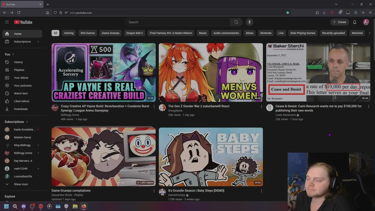Open the Baby Steps video options menu

[261, 191]
